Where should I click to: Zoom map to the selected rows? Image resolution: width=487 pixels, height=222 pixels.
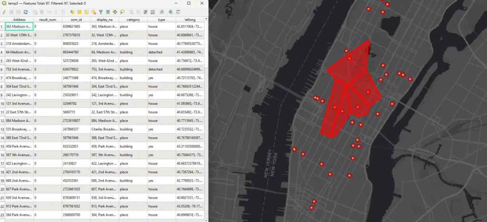(x=122, y=11)
